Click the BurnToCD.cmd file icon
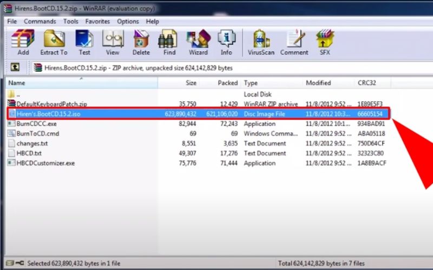This screenshot has height=270, width=433. pyautogui.click(x=11, y=133)
